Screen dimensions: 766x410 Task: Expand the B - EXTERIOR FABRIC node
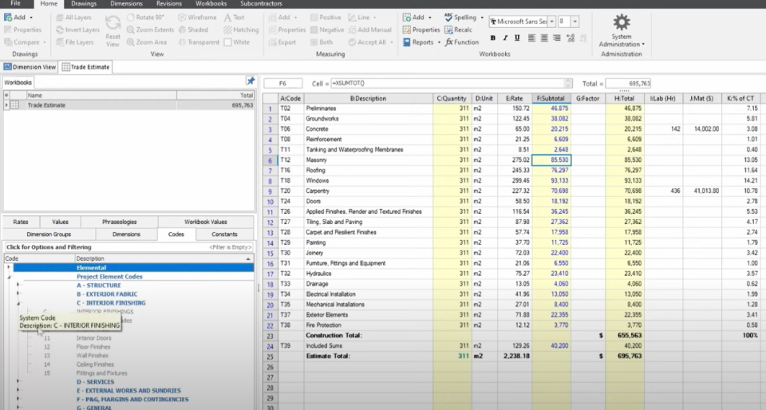point(18,294)
